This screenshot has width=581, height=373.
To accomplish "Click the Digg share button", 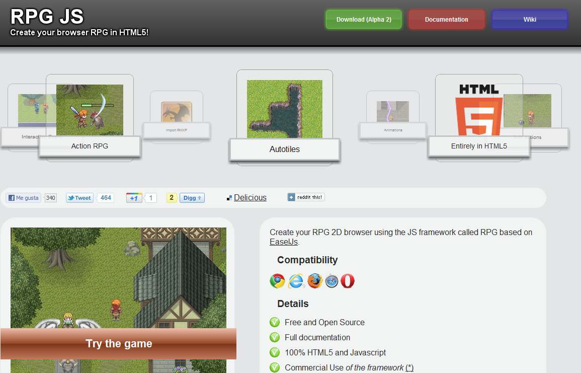I will pyautogui.click(x=192, y=197).
